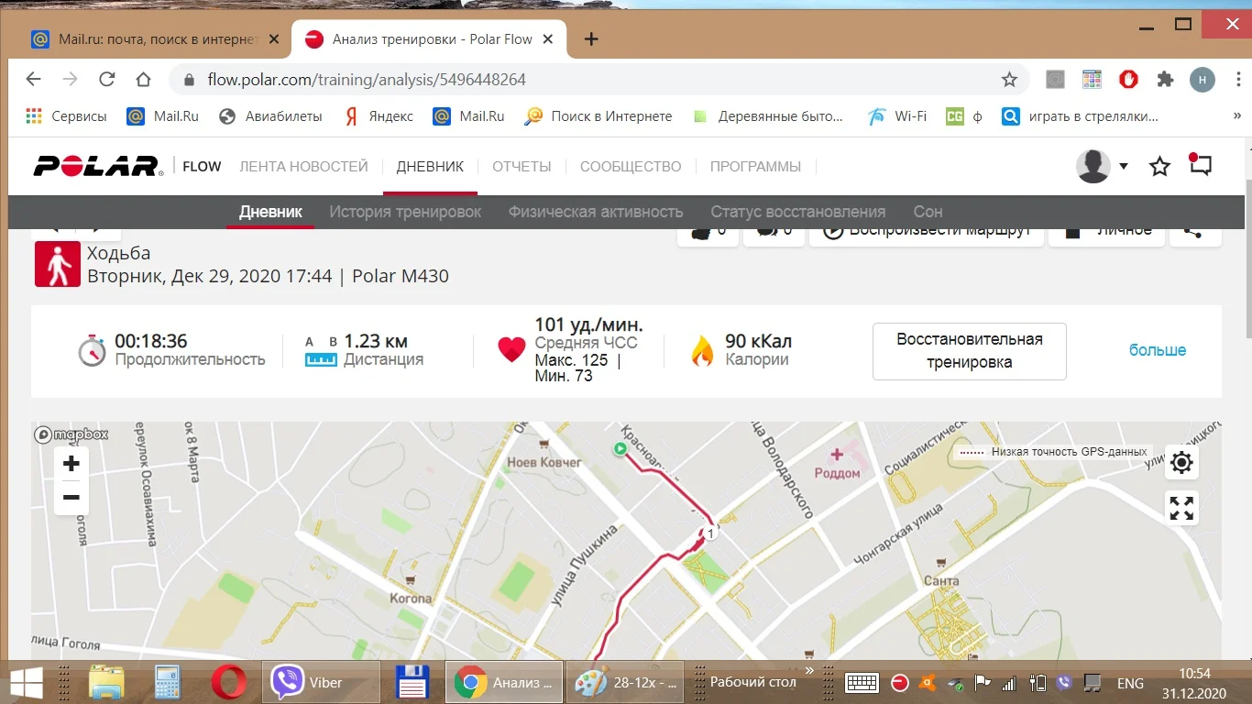Switch to Paint window 28-12x
The height and width of the screenshot is (704, 1252).
click(626, 683)
